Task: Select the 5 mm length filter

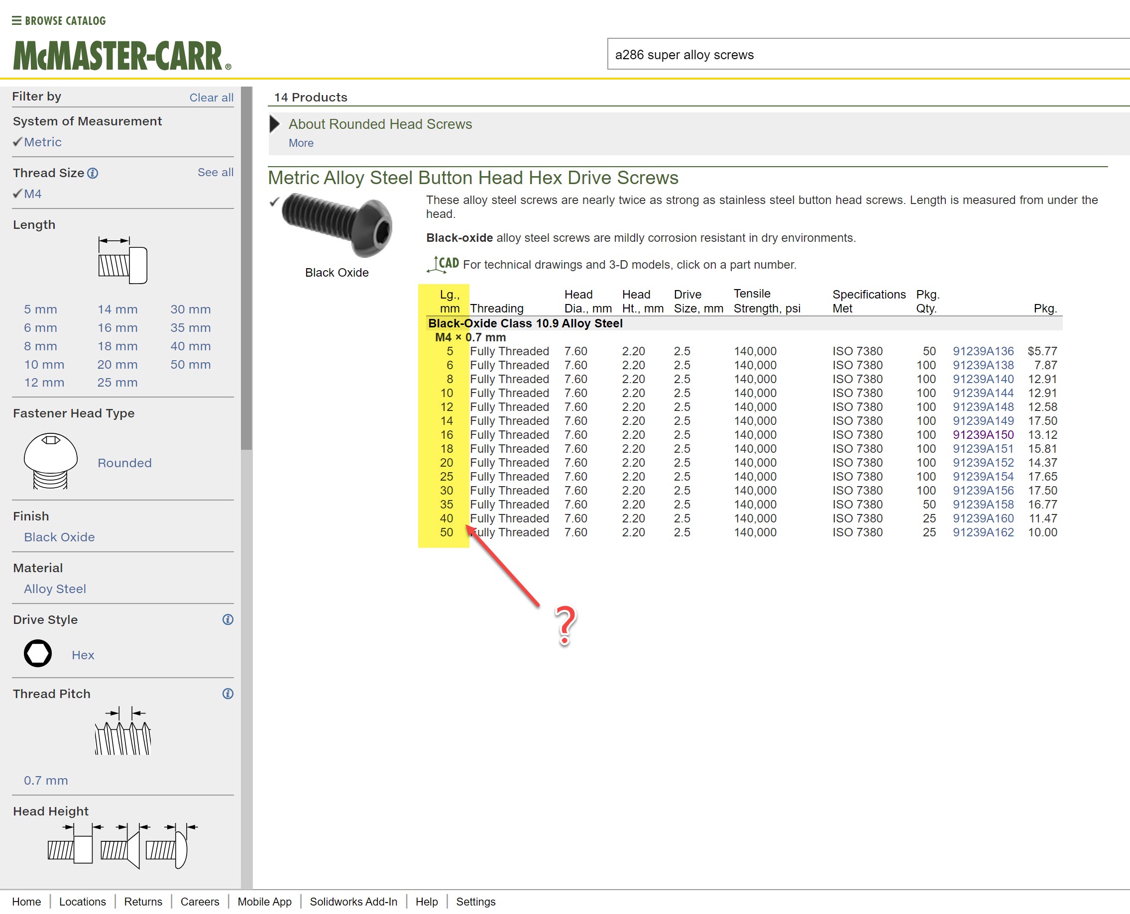Action: (40, 309)
